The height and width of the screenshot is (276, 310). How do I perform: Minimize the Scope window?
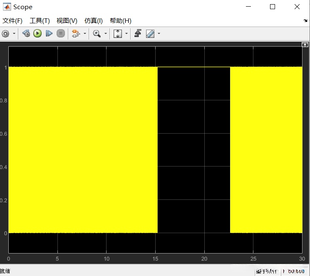pos(248,7)
